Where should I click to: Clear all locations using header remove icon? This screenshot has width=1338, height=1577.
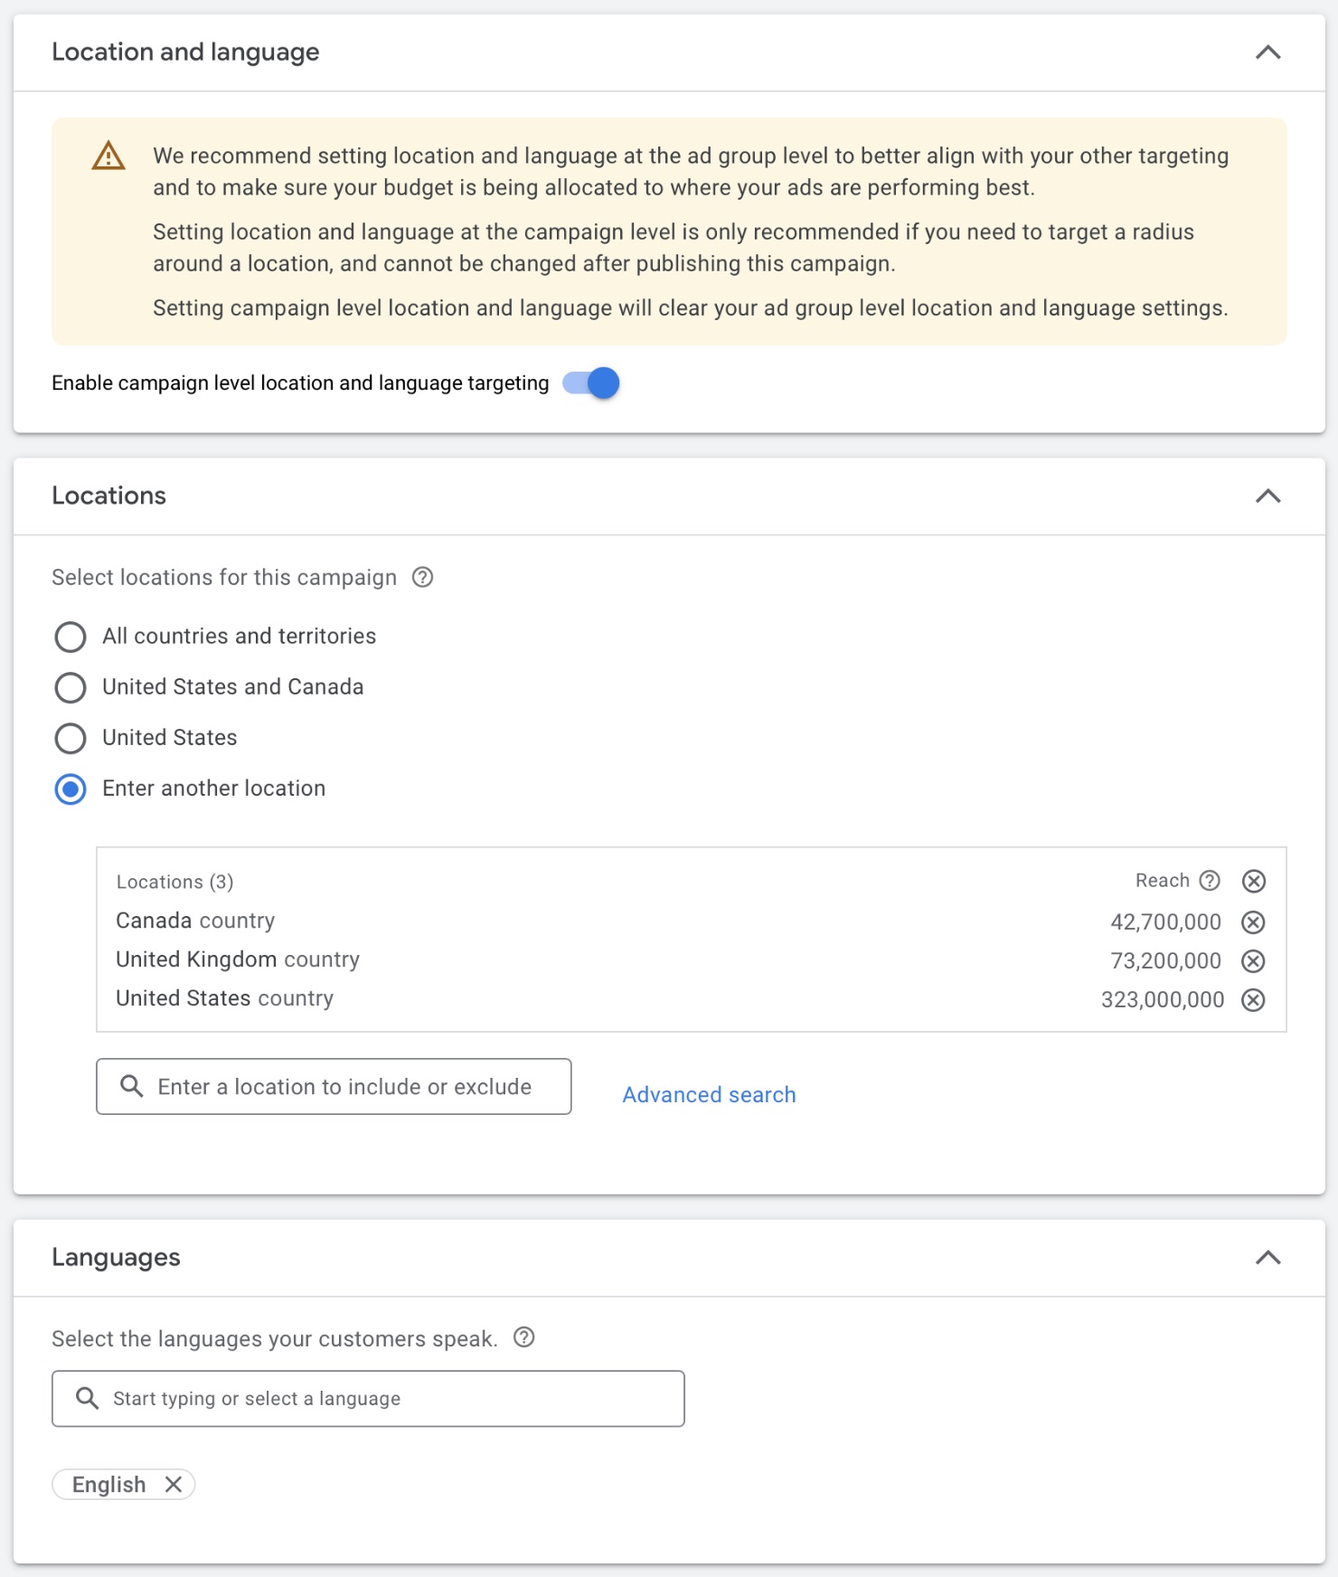tap(1253, 882)
